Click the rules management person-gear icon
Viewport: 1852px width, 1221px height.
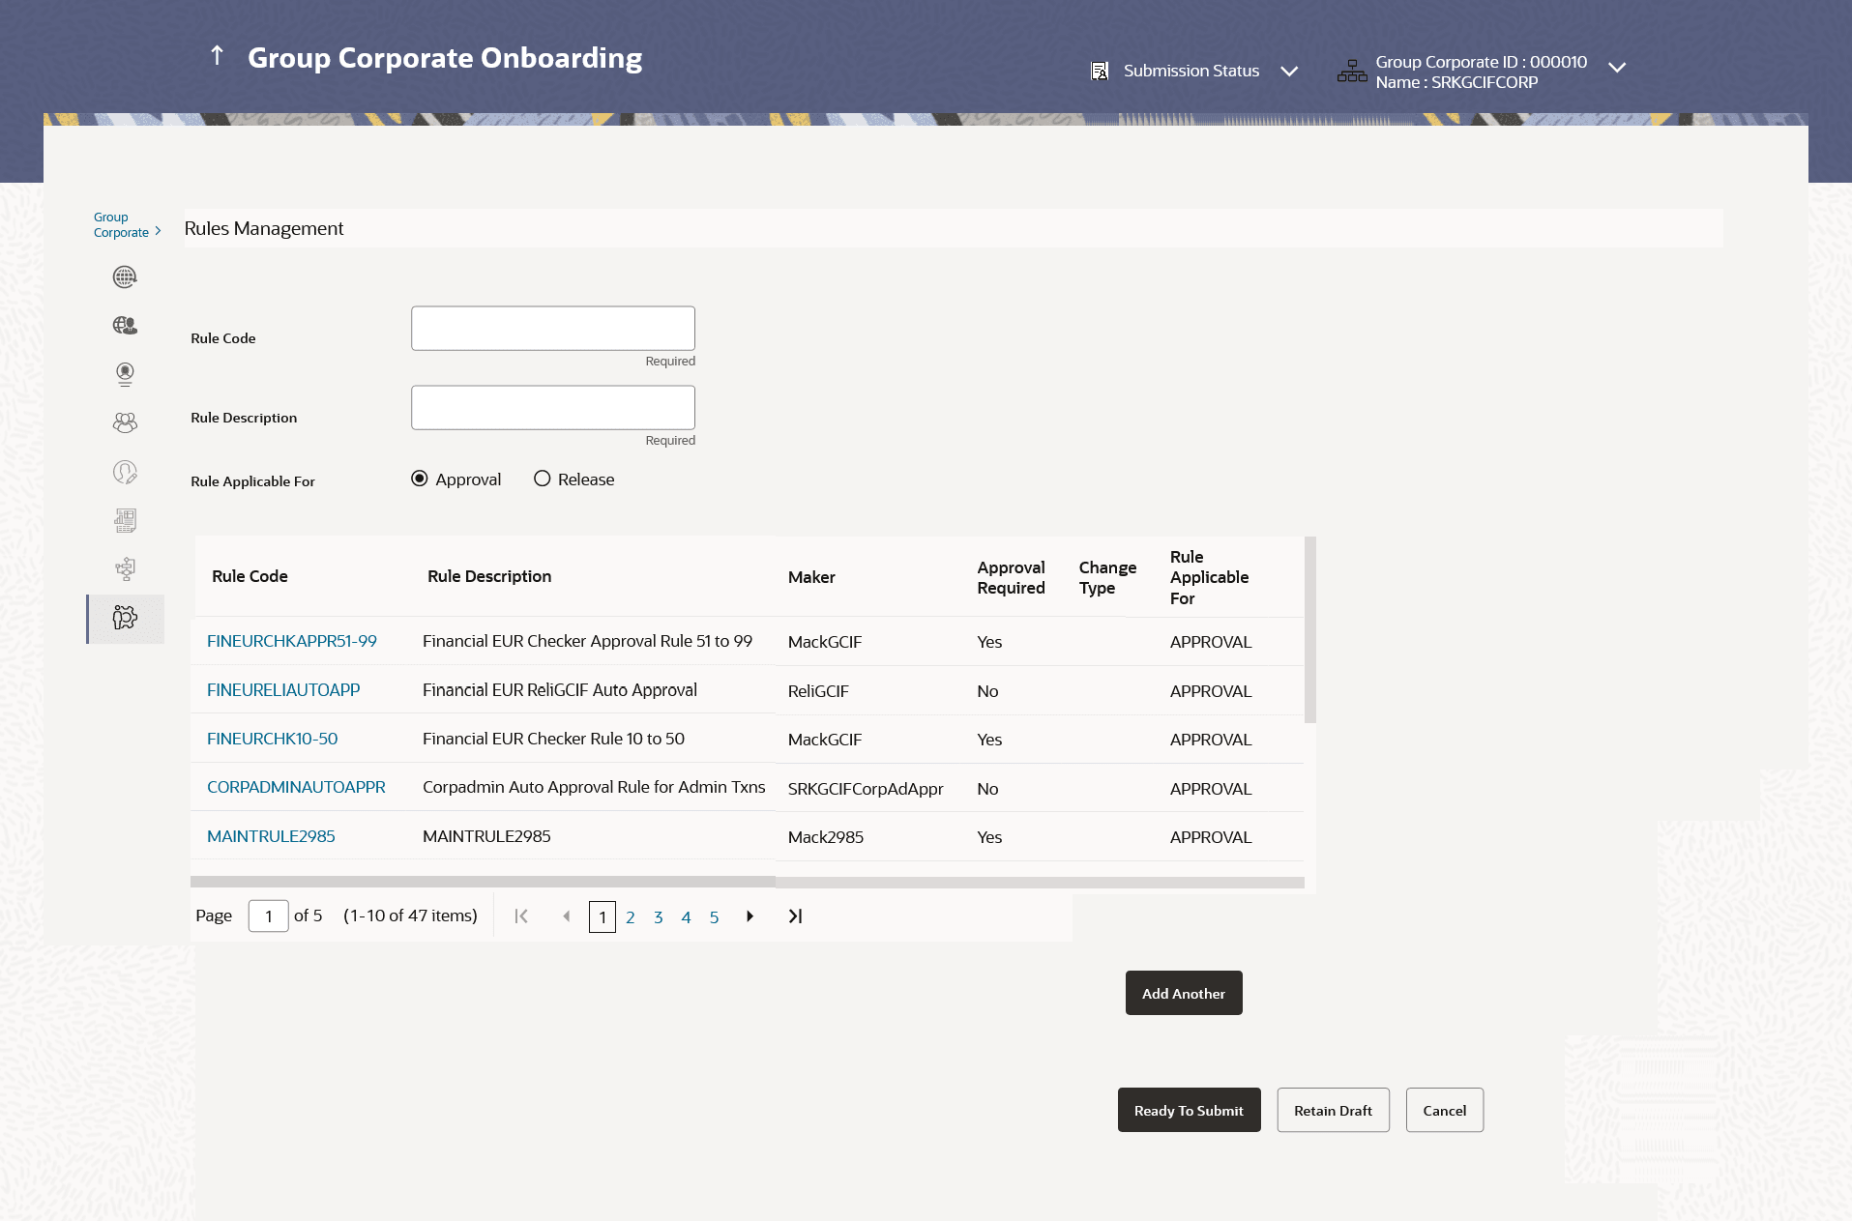pos(125,618)
